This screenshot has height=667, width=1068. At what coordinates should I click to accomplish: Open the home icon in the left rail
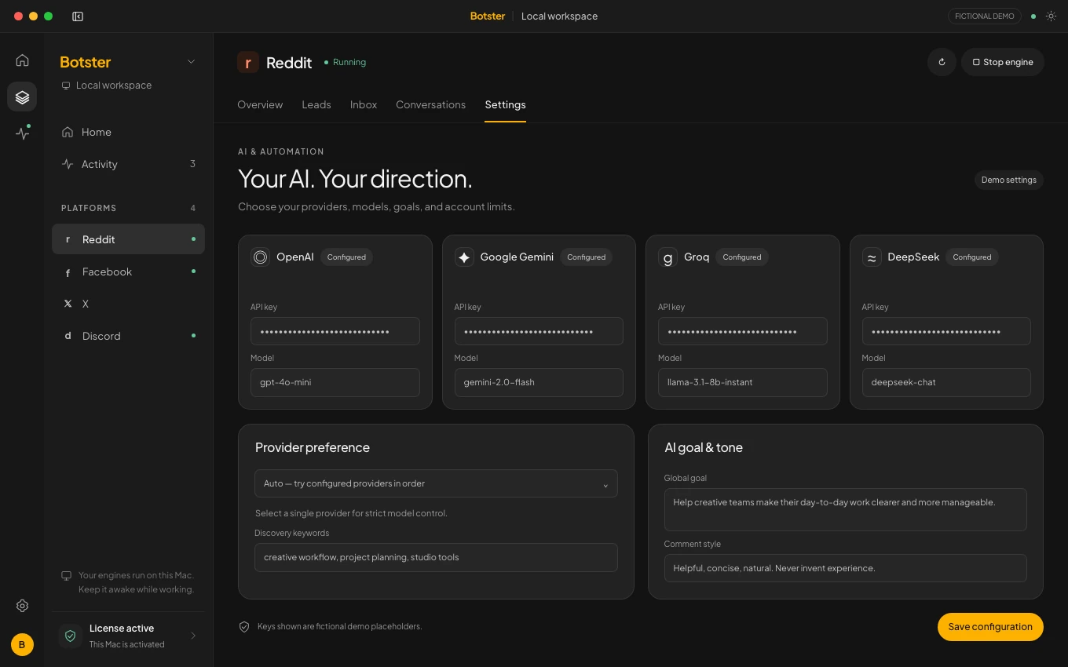(22, 60)
